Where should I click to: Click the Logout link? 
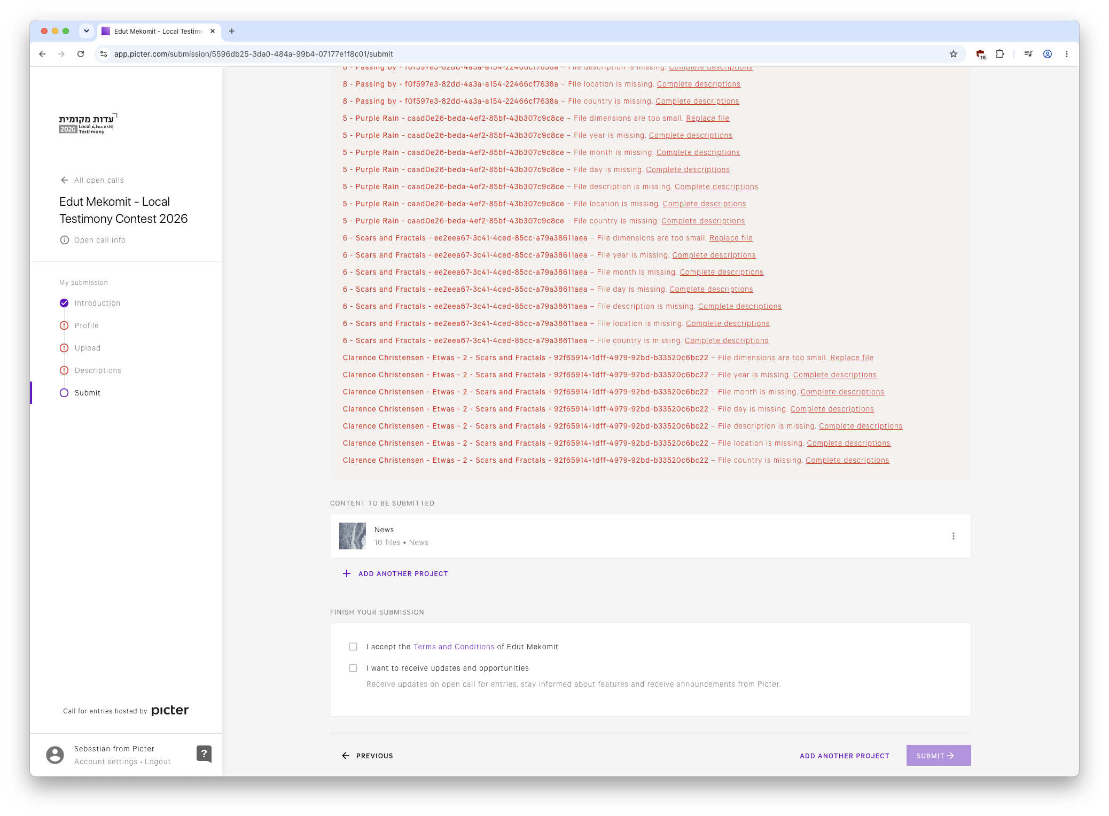pos(158,761)
